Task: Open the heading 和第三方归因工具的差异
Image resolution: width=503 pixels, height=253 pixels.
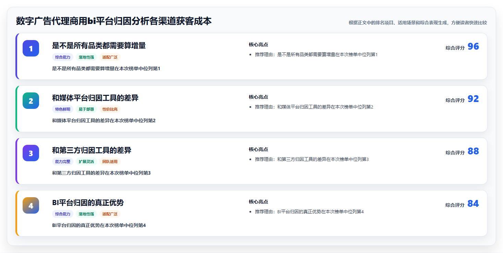Action: click(92, 150)
